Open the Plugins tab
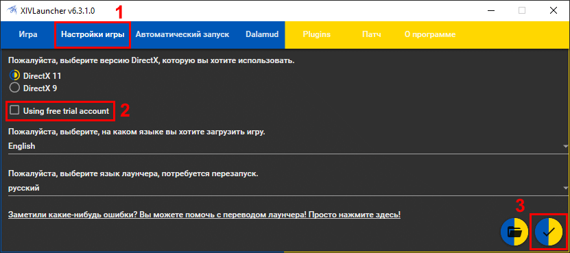The width and height of the screenshot is (570, 253). pos(317,34)
